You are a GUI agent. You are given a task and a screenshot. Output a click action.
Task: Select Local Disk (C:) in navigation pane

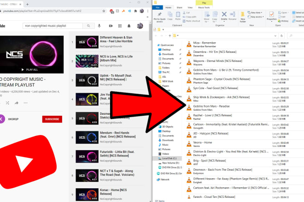pos(168,158)
